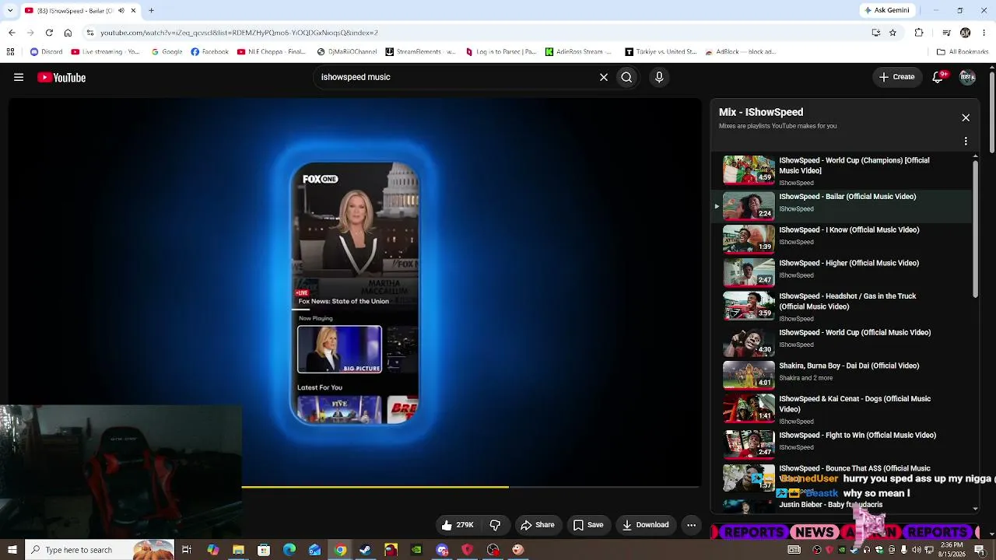Clear the search box with X

coord(603,77)
